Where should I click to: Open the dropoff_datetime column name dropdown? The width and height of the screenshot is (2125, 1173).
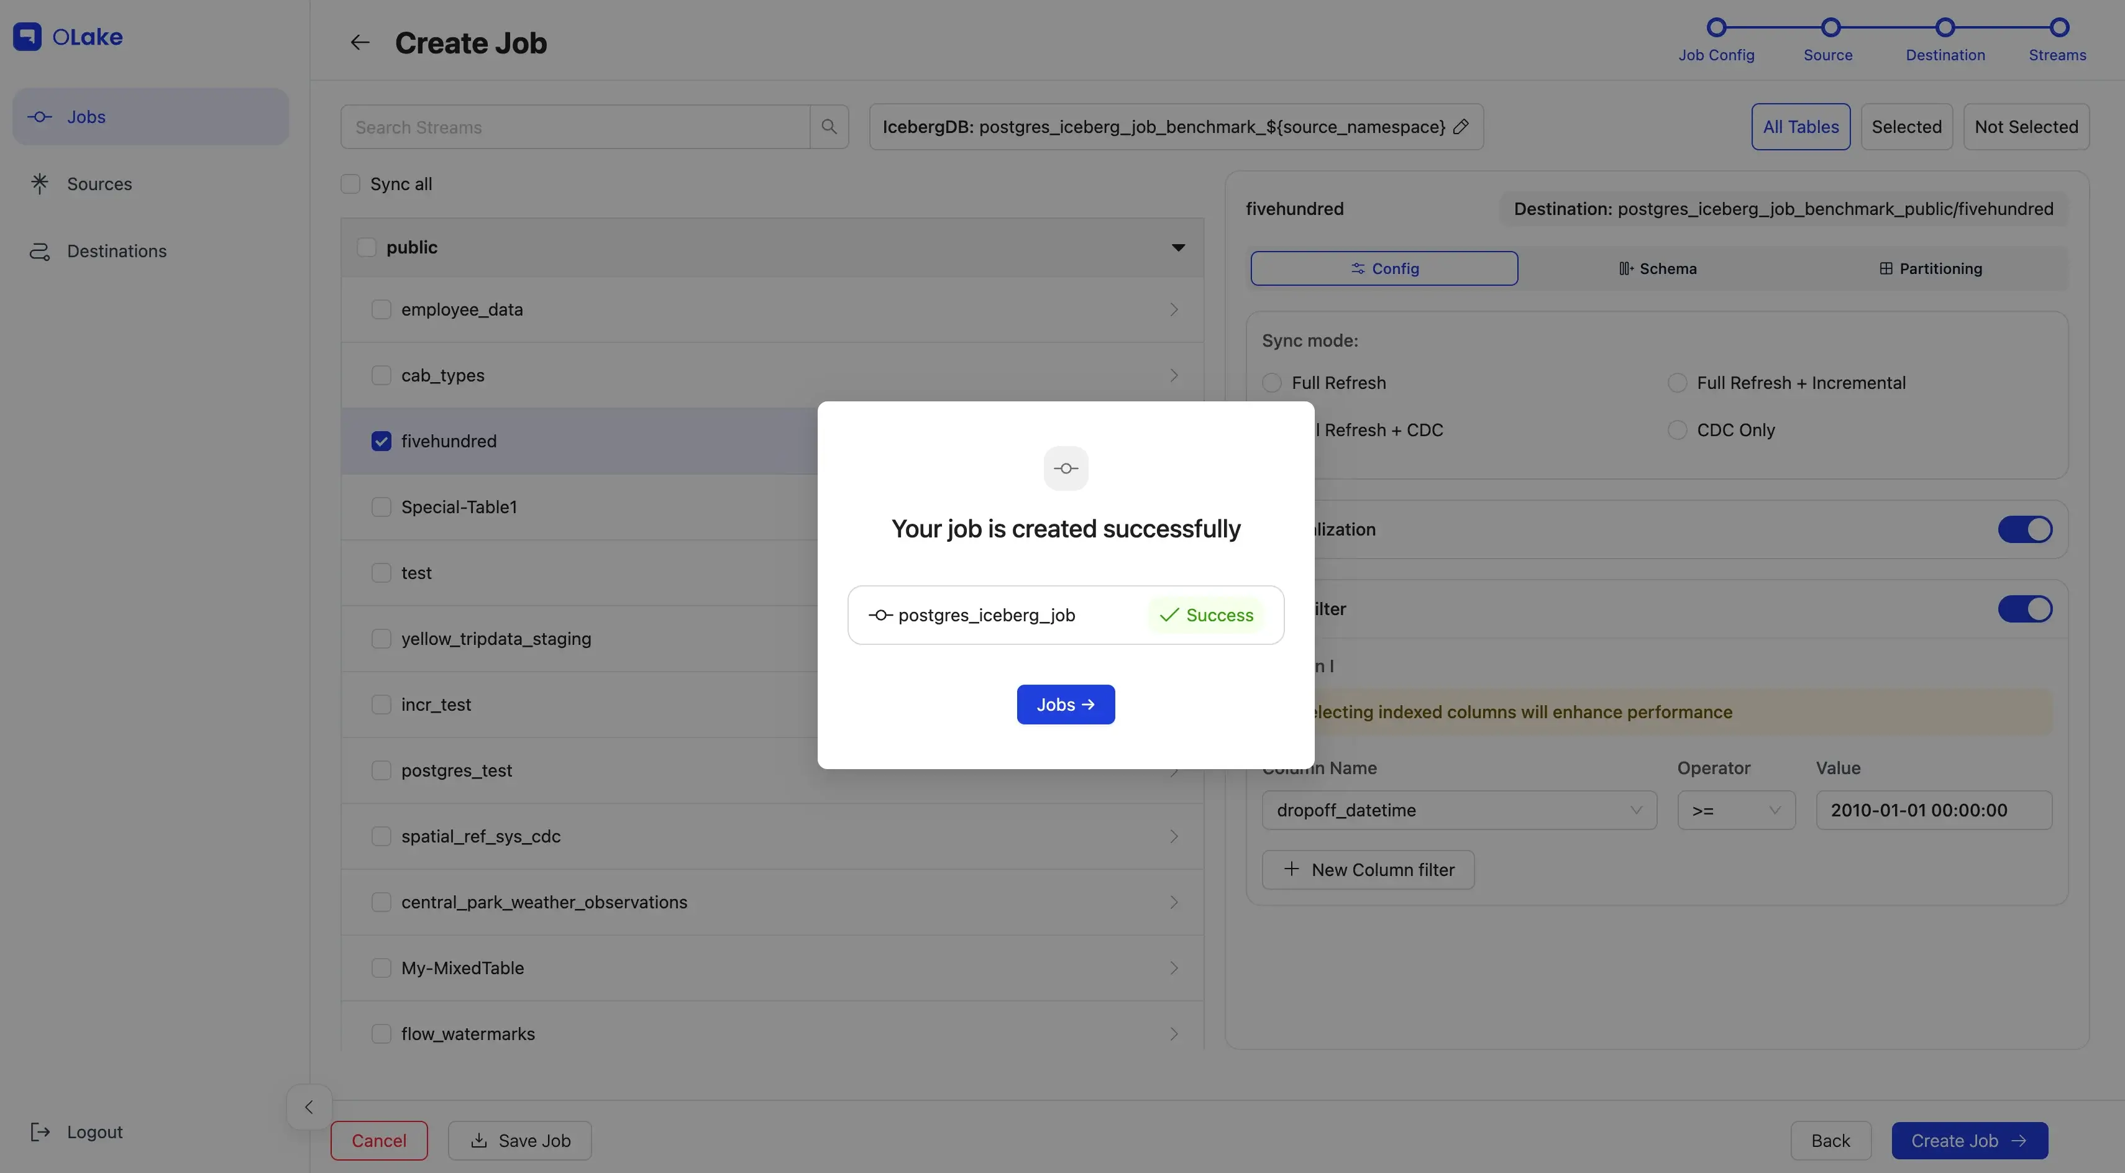coord(1458,810)
